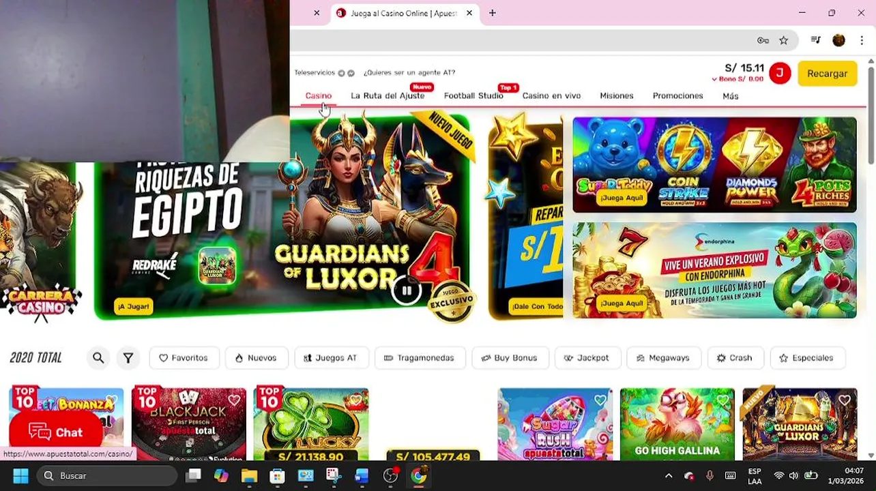Open a new browser tab
Image resolution: width=876 pixels, height=491 pixels.
[x=492, y=13]
